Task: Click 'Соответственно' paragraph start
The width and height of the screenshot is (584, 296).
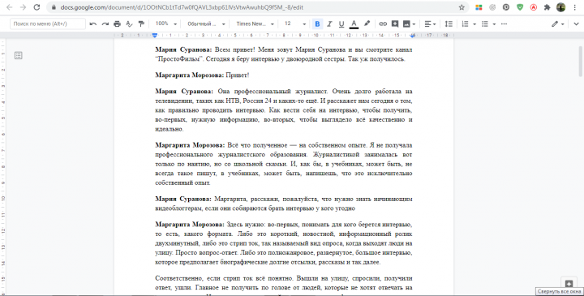Action: click(x=178, y=278)
